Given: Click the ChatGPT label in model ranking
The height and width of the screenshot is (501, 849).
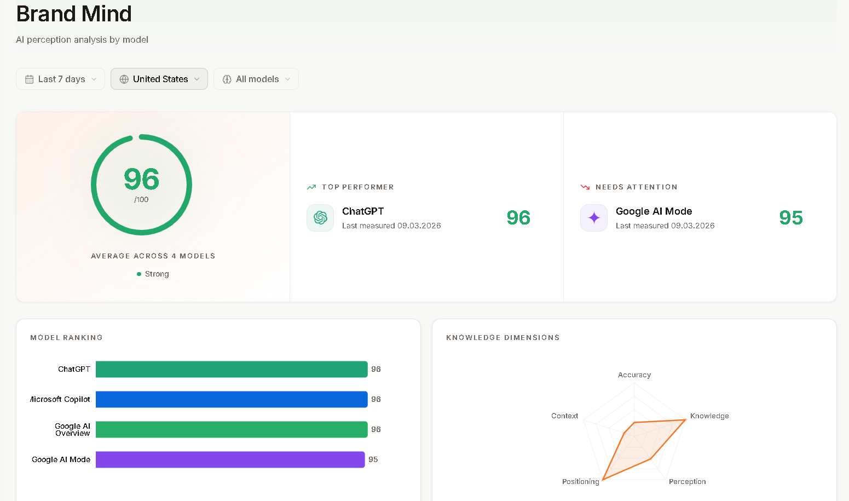Looking at the screenshot, I should point(74,370).
